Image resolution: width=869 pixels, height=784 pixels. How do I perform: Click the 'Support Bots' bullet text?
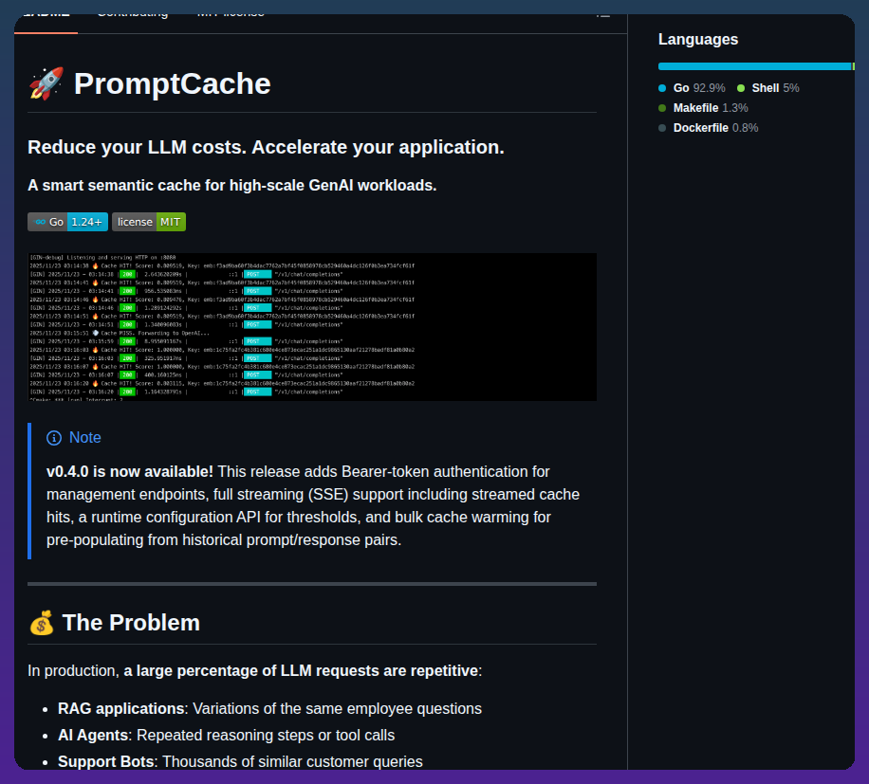point(106,762)
